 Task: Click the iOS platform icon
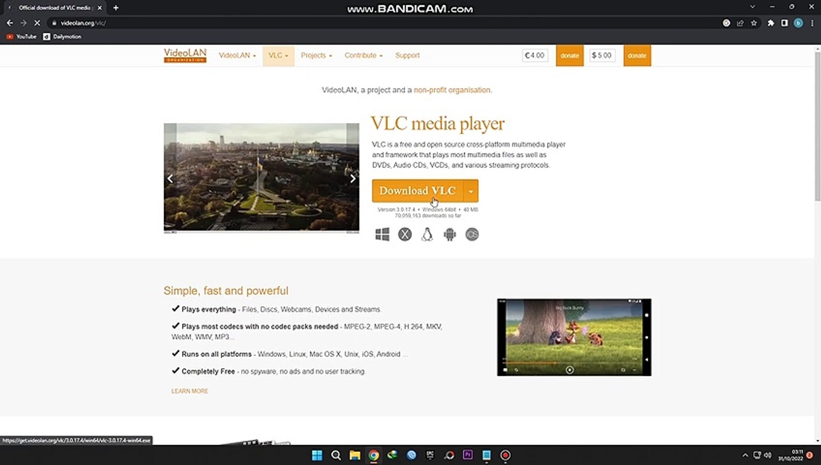[472, 234]
